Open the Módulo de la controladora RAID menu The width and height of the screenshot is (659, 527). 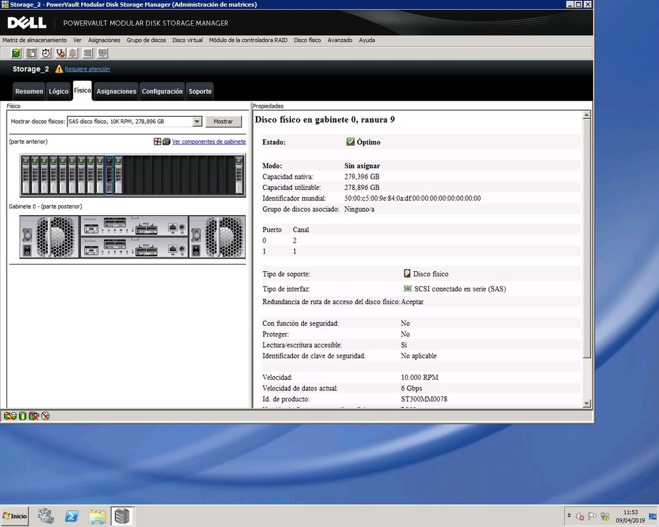pos(249,40)
